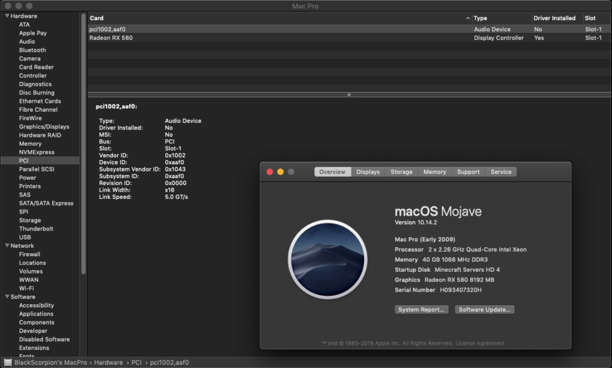Image resolution: width=612 pixels, height=368 pixels.
Task: Select the highlighted PCI sidebar item
Action: pyautogui.click(x=40, y=161)
